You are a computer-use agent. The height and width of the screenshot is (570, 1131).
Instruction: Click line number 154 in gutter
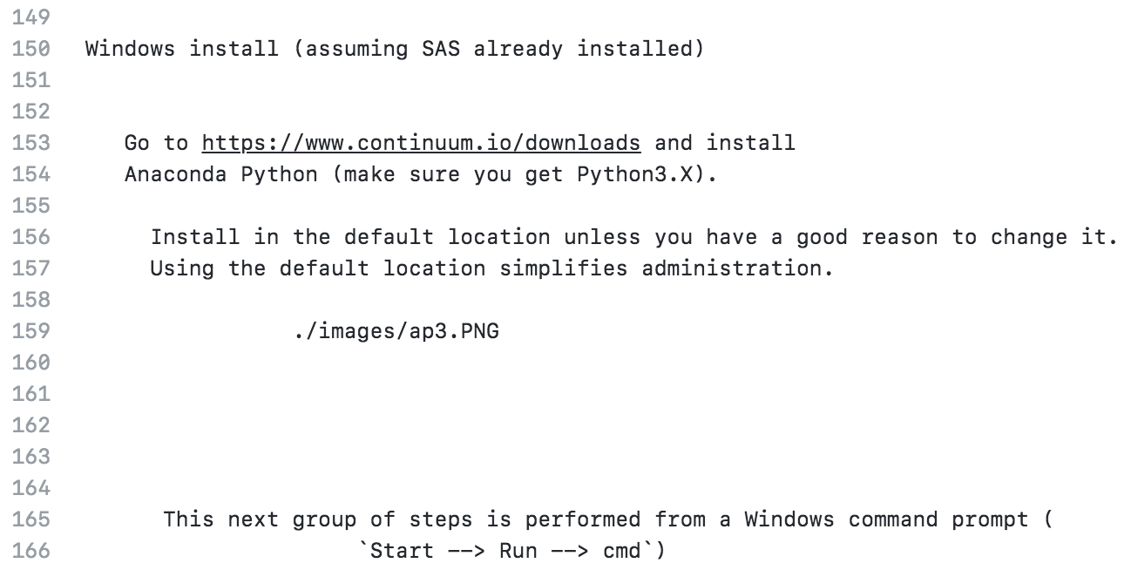[x=31, y=174]
